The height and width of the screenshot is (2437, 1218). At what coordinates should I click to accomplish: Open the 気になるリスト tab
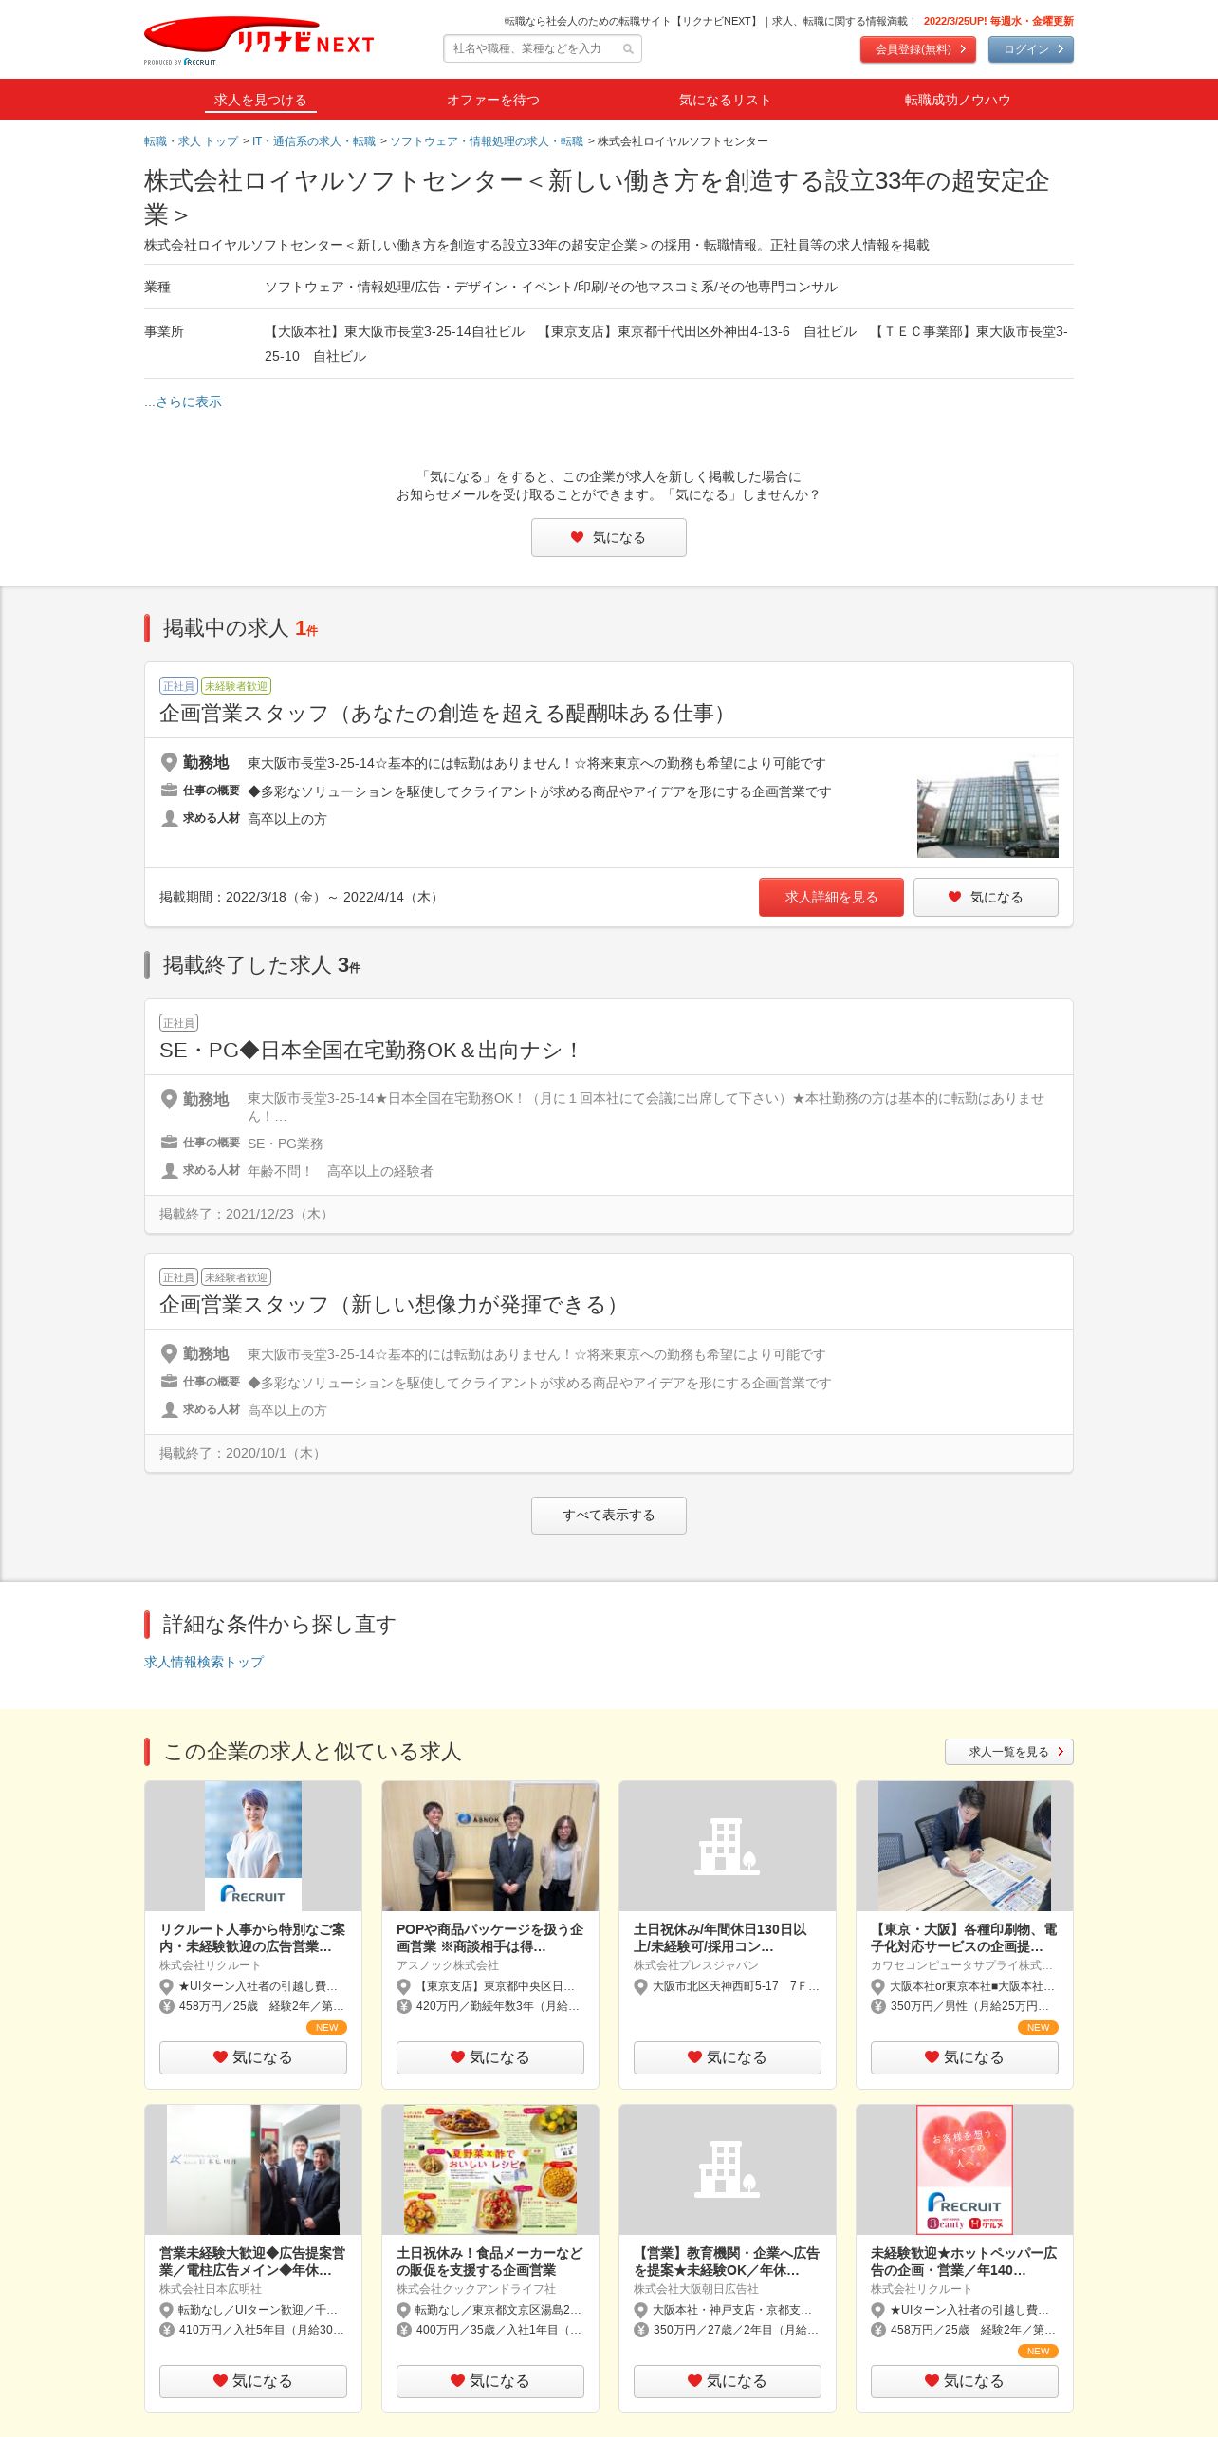725,100
